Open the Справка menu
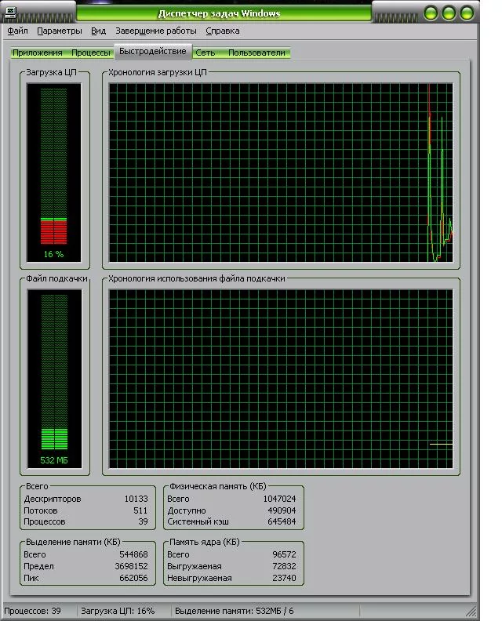Image resolution: width=502 pixels, height=621 pixels. tap(222, 31)
